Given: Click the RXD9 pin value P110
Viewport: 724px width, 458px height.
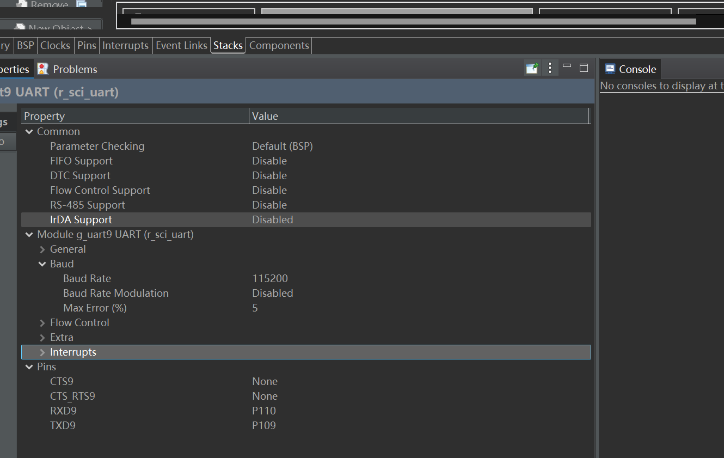Looking at the screenshot, I should (x=264, y=411).
